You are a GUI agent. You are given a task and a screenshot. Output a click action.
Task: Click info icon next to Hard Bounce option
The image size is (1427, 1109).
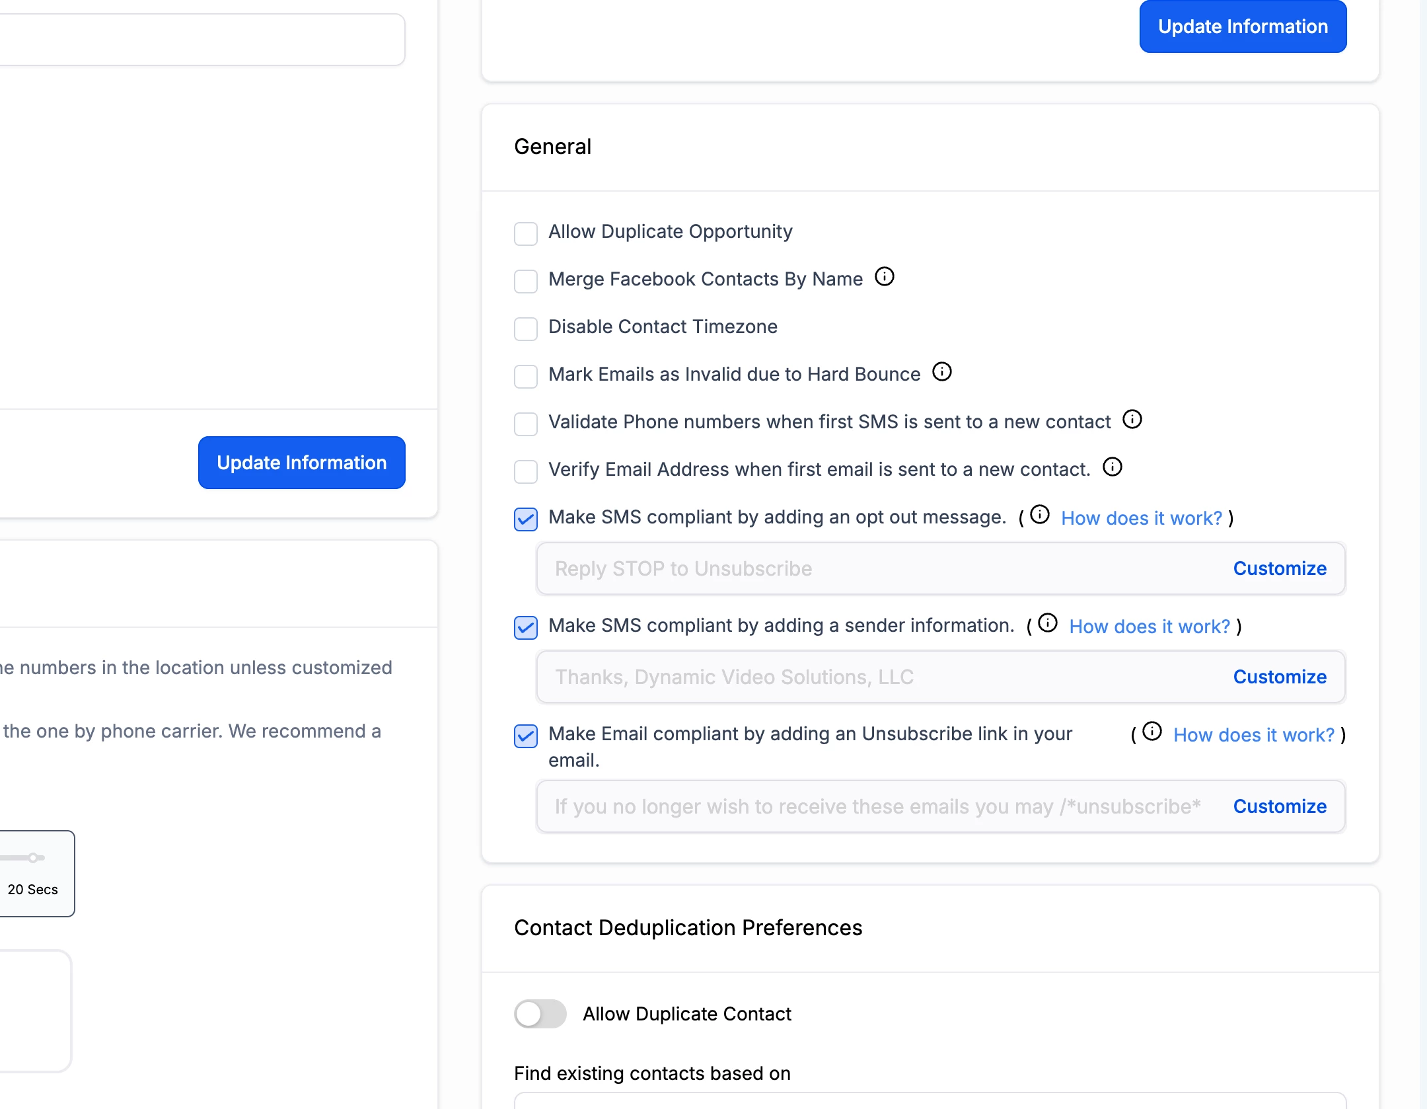[x=941, y=371]
